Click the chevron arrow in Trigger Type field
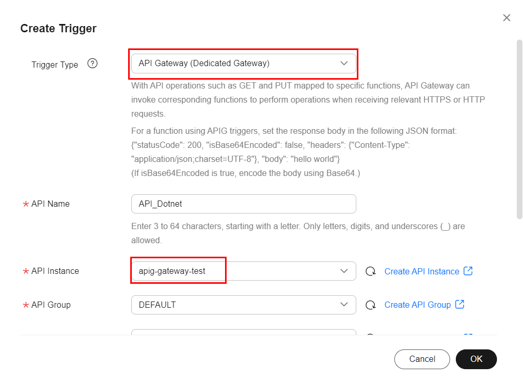Viewport: 523px width, 390px height. pos(344,64)
